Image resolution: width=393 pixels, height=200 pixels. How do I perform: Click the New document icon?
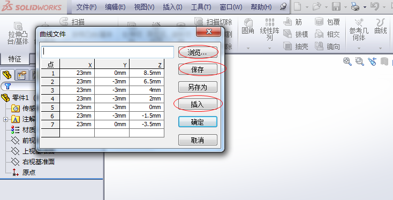(298, 6)
